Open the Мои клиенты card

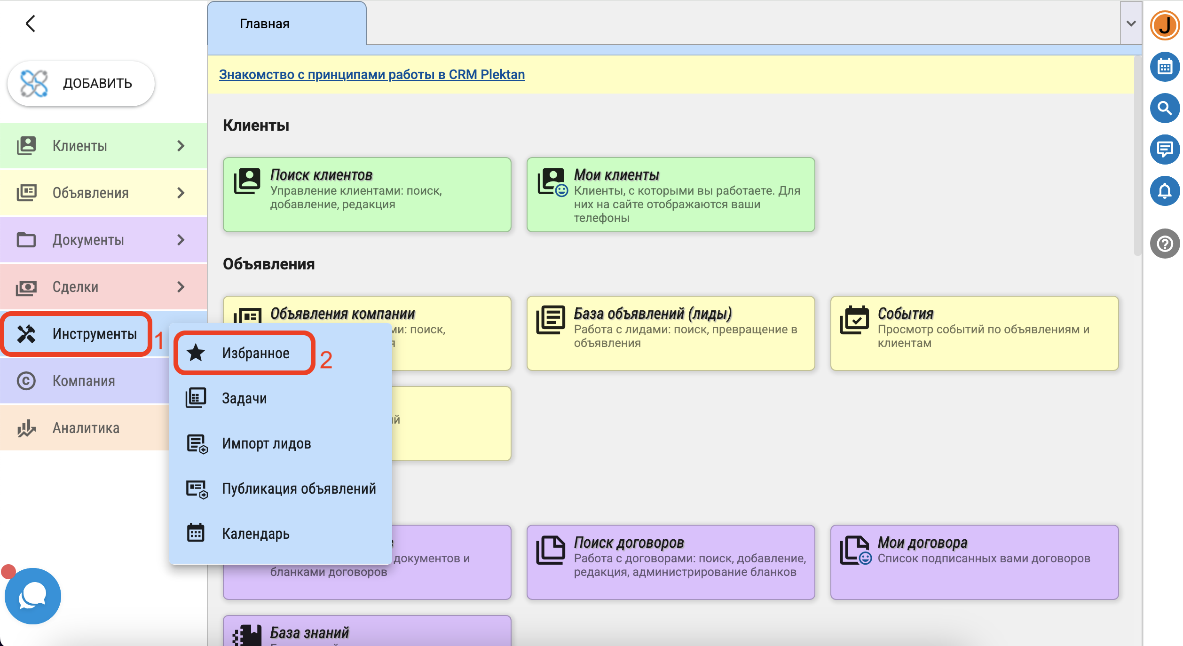pos(670,194)
